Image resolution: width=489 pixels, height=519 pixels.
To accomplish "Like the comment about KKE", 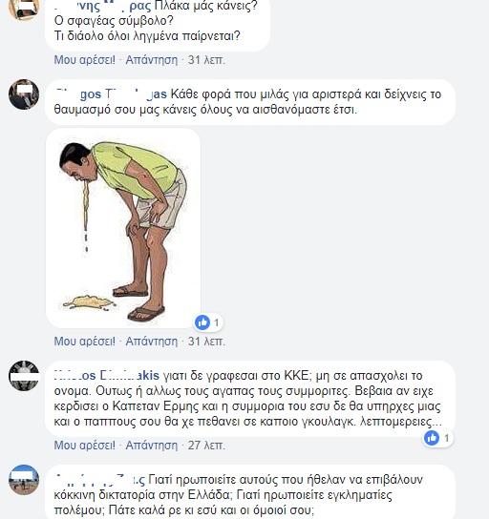I will [x=84, y=446].
